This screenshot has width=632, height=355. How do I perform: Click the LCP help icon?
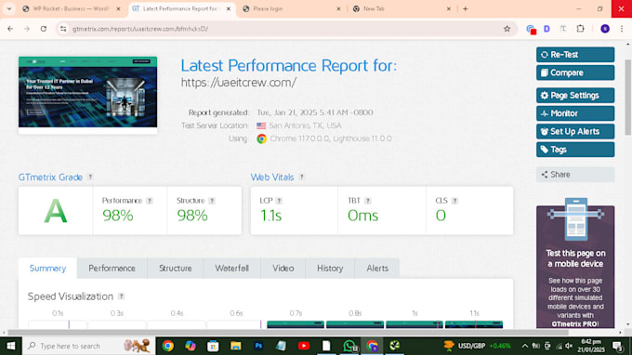[x=279, y=201]
